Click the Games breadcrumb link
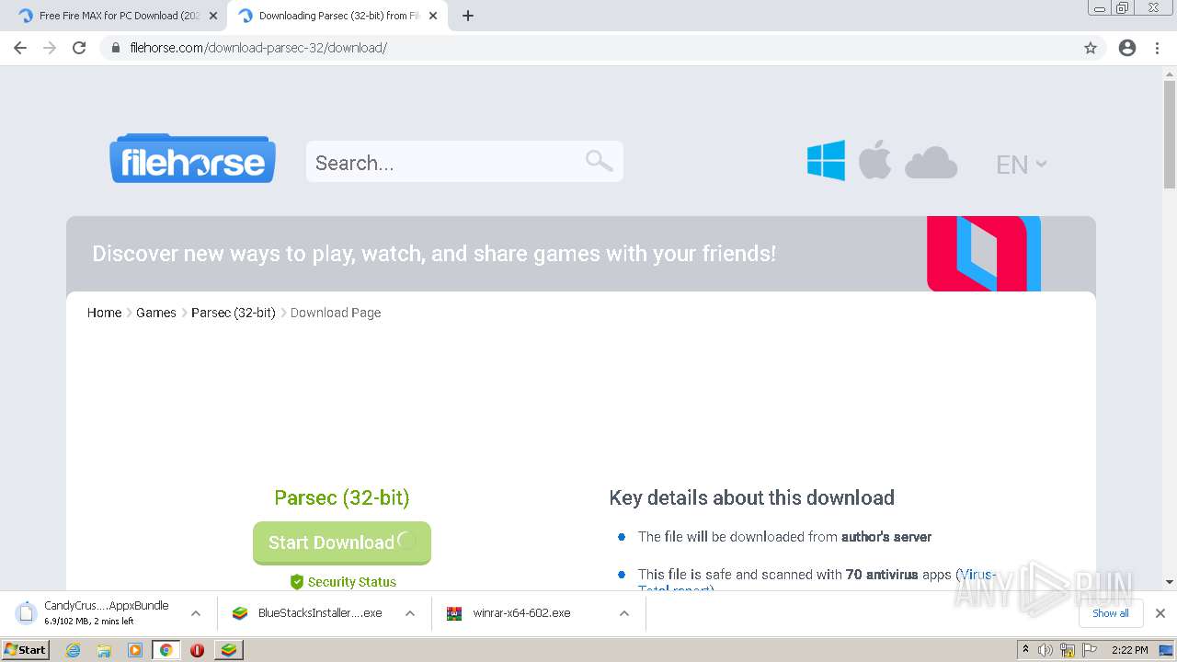This screenshot has width=1177, height=662. pos(155,313)
